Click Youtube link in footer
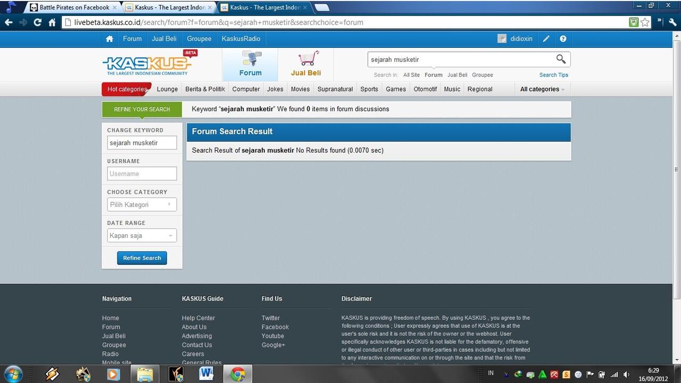 (x=273, y=336)
